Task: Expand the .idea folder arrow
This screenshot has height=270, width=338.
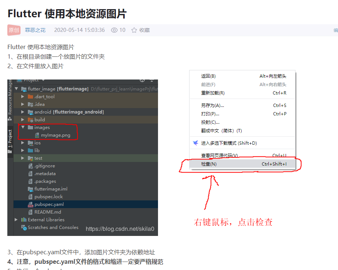Action: [x=23, y=104]
